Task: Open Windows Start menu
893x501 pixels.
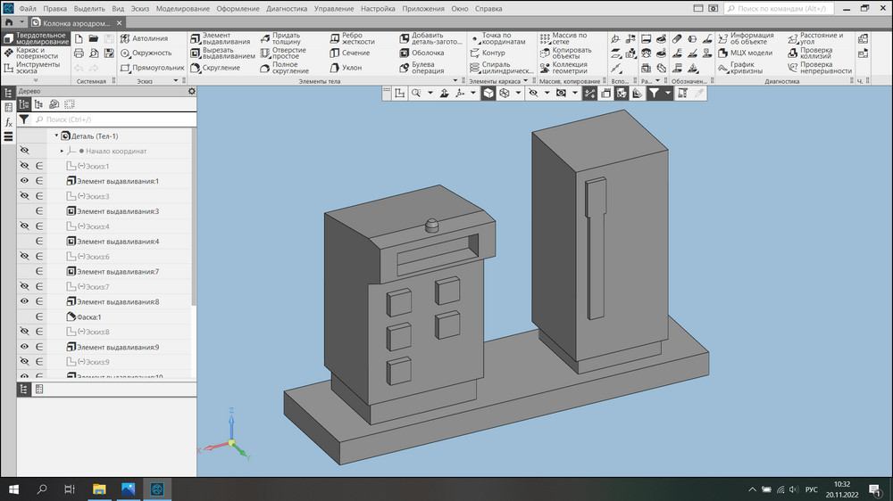Action: pos(13,489)
